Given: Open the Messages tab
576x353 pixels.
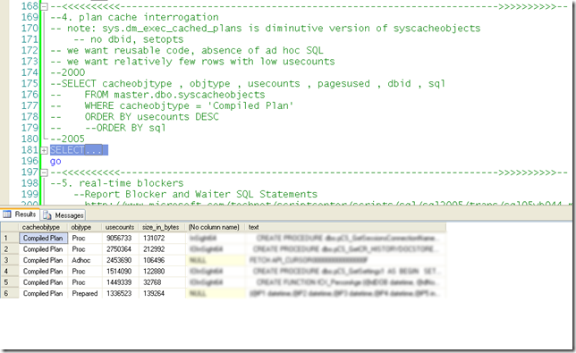Looking at the screenshot, I should pyautogui.click(x=64, y=215).
